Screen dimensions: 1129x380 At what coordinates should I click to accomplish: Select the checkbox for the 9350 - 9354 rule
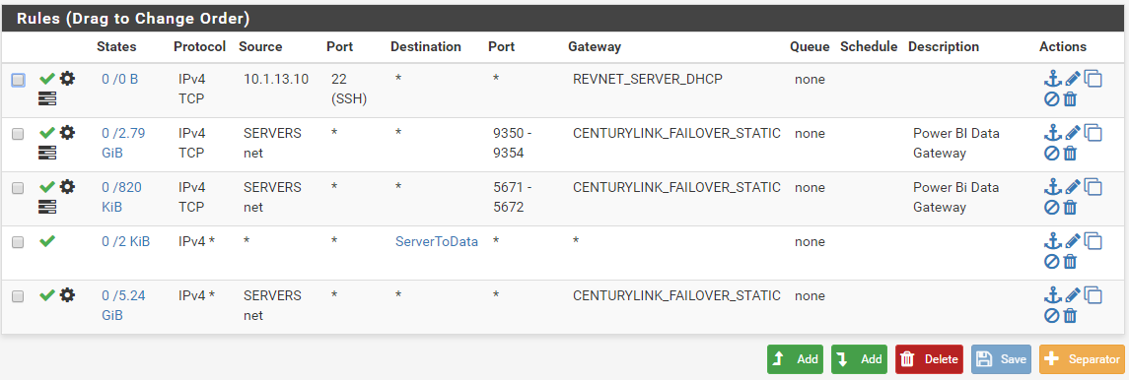coord(18,134)
